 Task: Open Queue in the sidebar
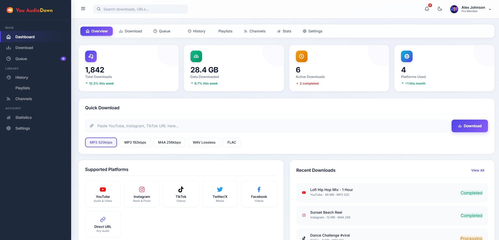pyautogui.click(x=36, y=58)
